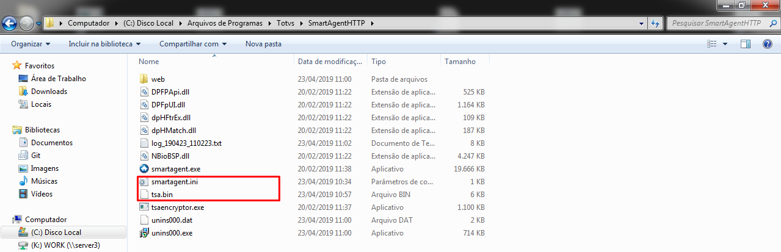
Task: Click the 23/04/2019 10:57 date cell
Action: [324, 195]
